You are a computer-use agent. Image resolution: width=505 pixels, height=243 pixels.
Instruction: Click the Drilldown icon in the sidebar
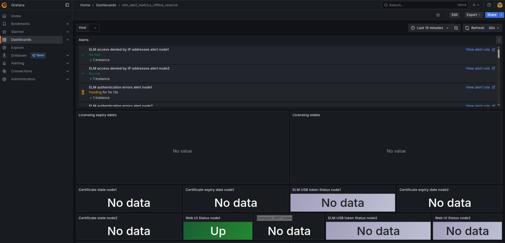tap(4, 55)
